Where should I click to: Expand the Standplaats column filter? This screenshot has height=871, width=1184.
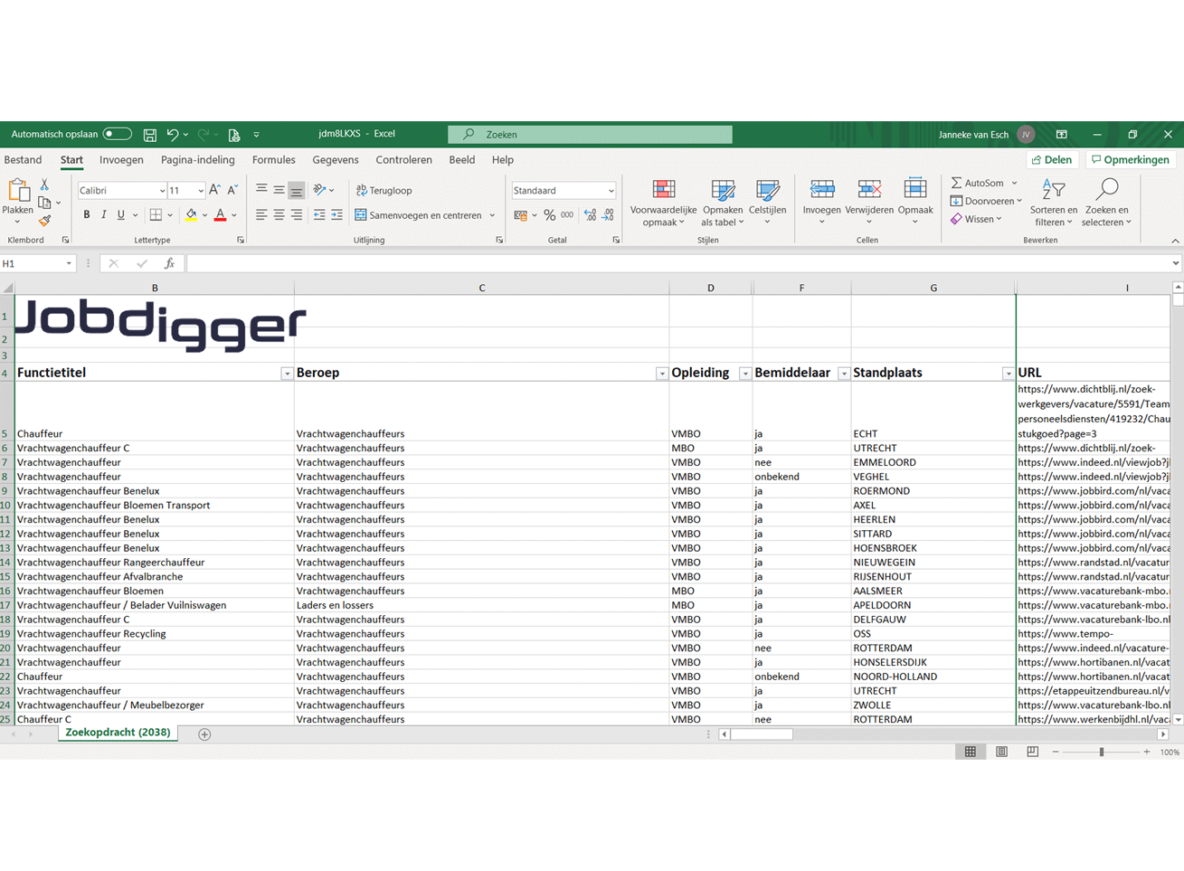pyautogui.click(x=1008, y=374)
